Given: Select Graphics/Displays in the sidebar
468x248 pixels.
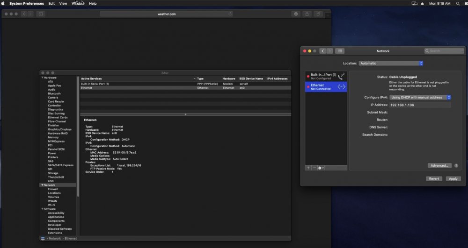Looking at the screenshot, I should [x=60, y=129].
